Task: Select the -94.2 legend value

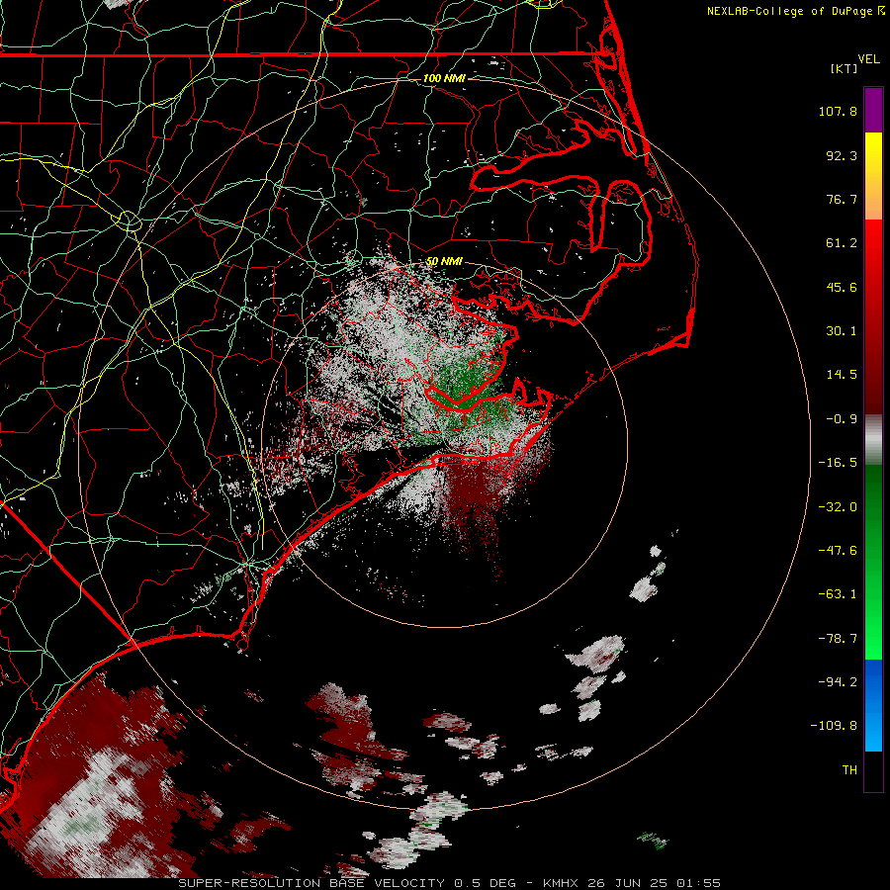Action: click(x=838, y=681)
